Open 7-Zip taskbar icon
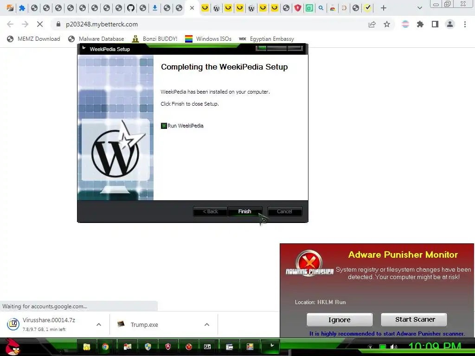 click(207, 347)
